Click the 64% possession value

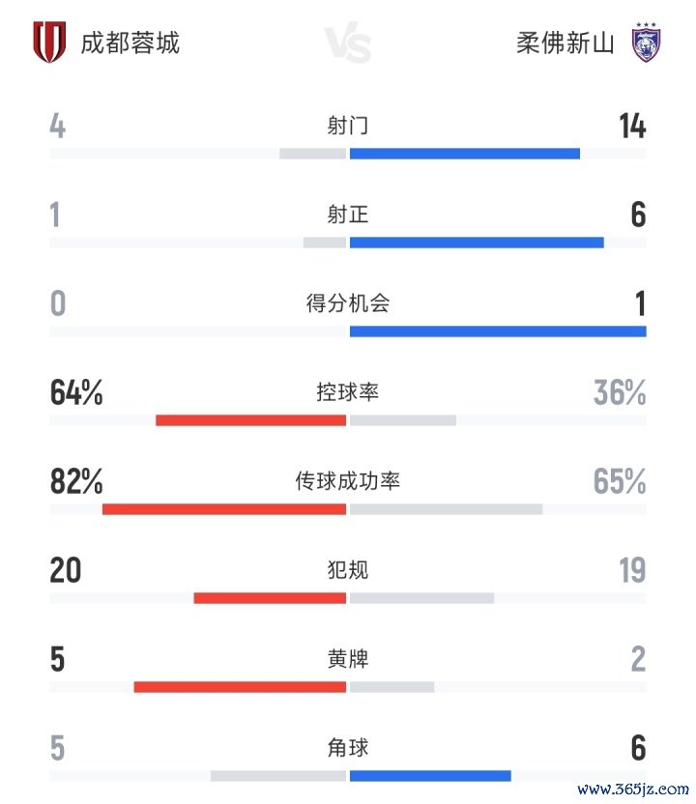[76, 393]
